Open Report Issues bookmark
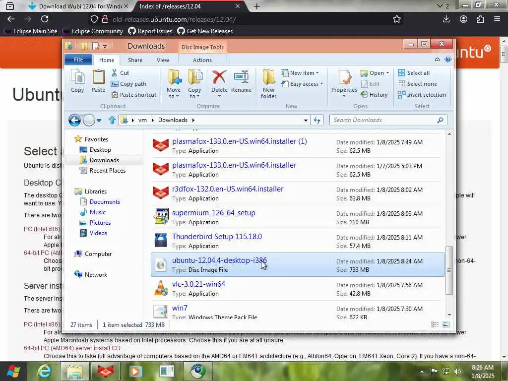Viewport: 508px width, 381px height. coord(150,31)
